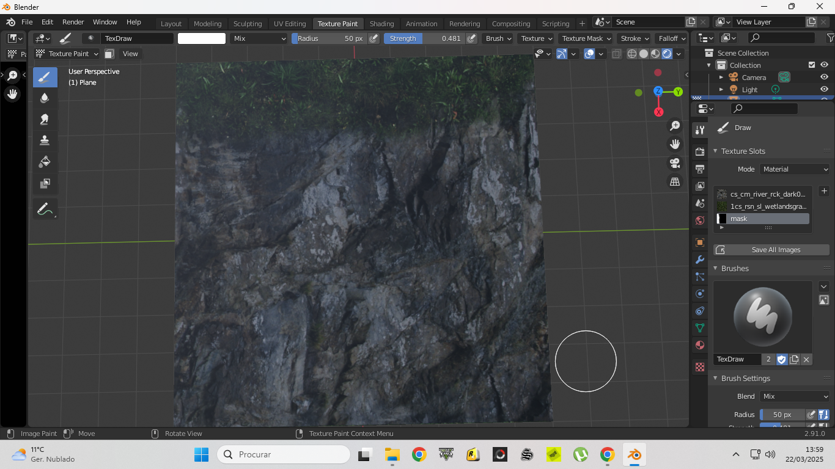Open the shading options dropdown arrow
835x469 pixels.
click(679, 54)
